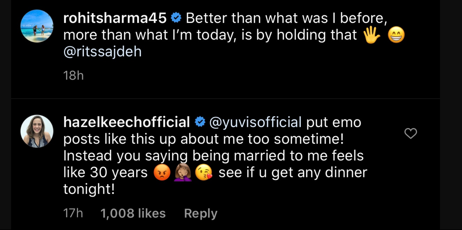Open the rohitsharma45 username profile
Image resolution: width=462 pixels, height=230 pixels.
pos(115,18)
